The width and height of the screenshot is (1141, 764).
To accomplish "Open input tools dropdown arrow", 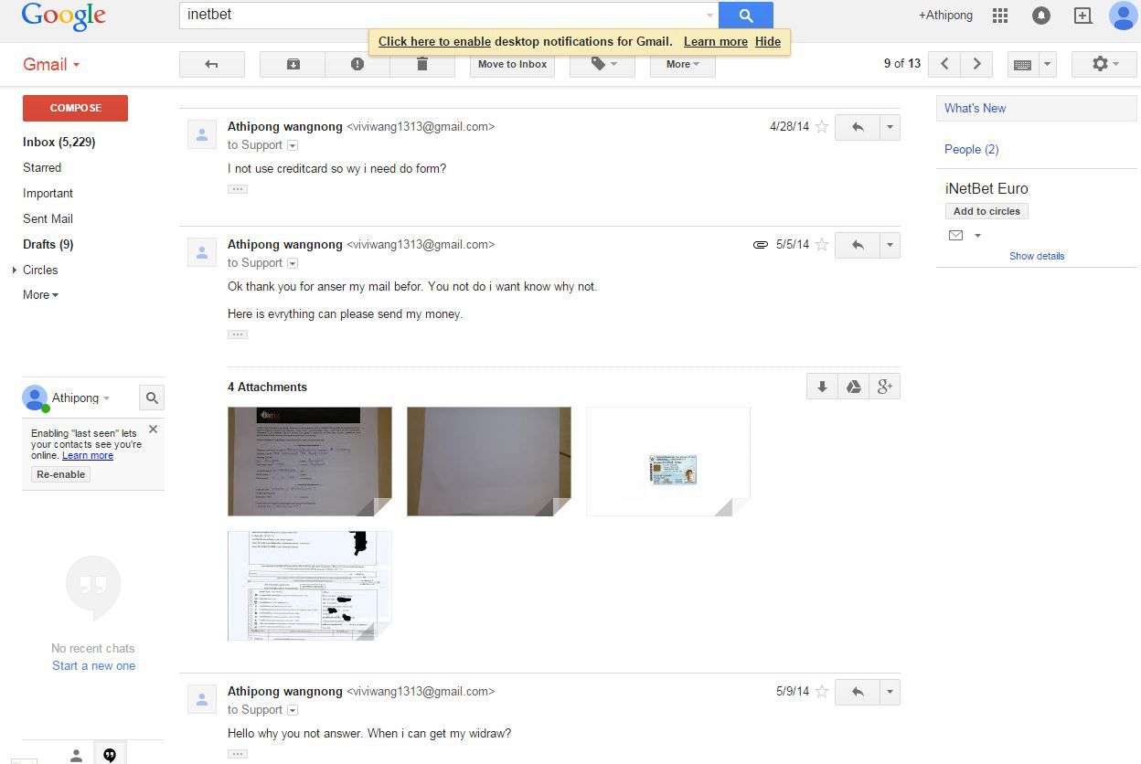I will pyautogui.click(x=1048, y=64).
